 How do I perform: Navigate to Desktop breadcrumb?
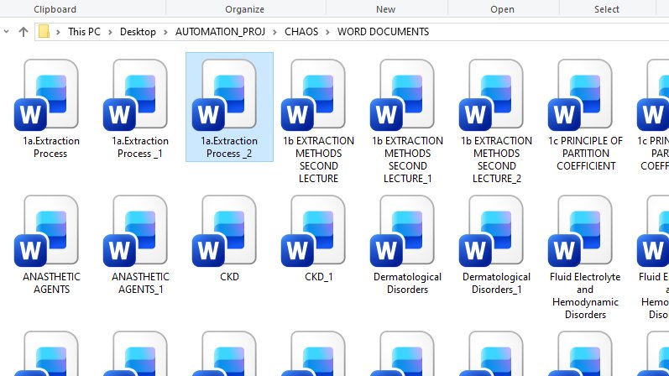[x=138, y=32]
